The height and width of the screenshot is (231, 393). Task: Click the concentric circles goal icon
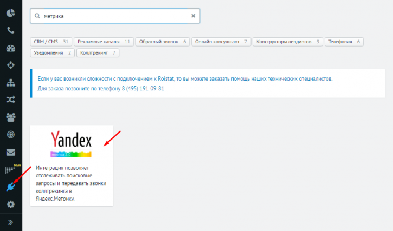coord(10,135)
